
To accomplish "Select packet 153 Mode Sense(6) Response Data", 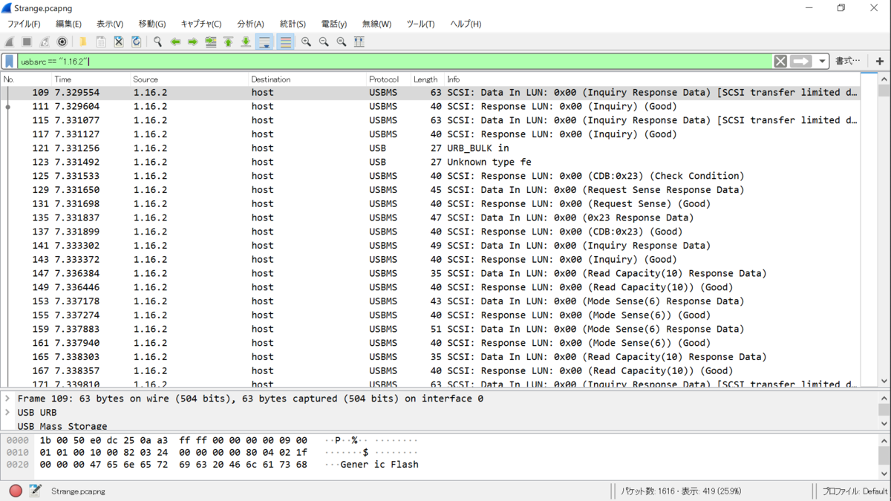I will pos(431,301).
